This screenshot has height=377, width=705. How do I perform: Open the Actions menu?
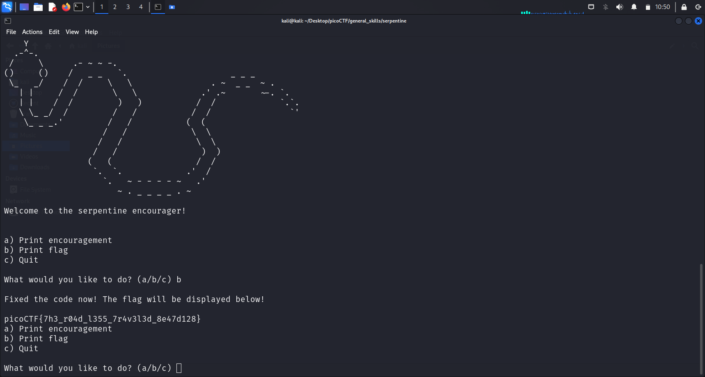(x=32, y=32)
